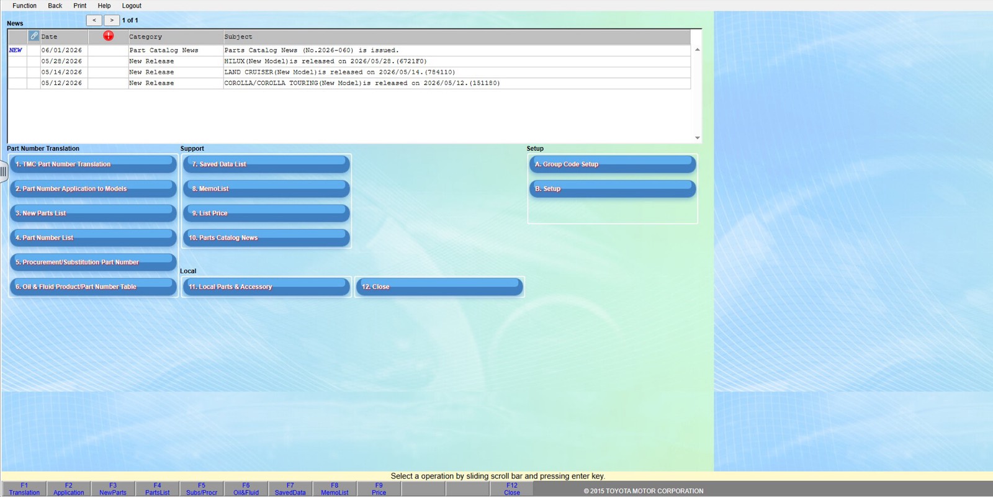Click F9 Price function key

point(379,489)
